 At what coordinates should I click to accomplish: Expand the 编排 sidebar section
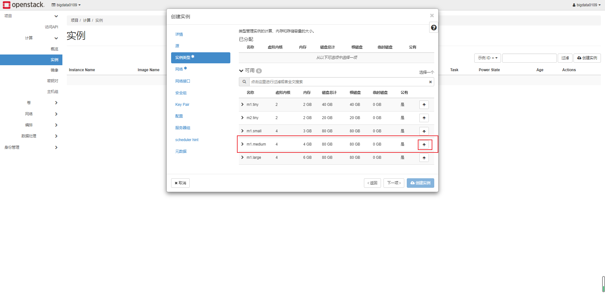click(x=56, y=125)
